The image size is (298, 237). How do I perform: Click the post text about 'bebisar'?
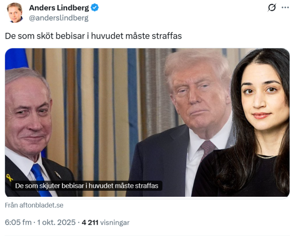tap(93, 36)
